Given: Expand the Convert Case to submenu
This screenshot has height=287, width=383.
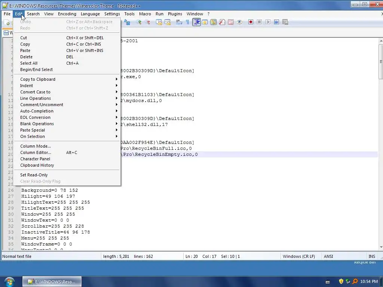Looking at the screenshot, I should [x=67, y=92].
